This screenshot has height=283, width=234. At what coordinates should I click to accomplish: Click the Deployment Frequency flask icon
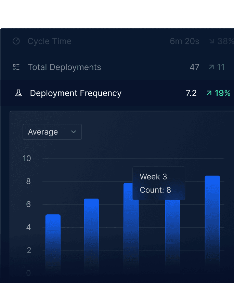18,93
